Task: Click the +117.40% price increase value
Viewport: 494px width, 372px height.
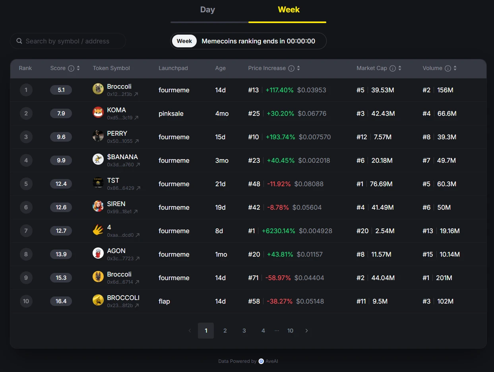Action: pyautogui.click(x=280, y=90)
